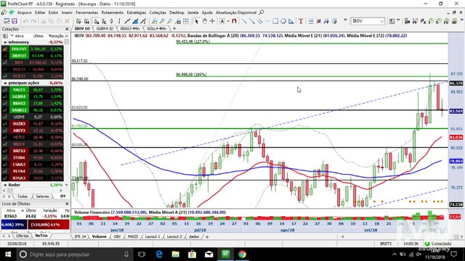Open the Cotações menu
465x261 pixels.
(x=158, y=12)
